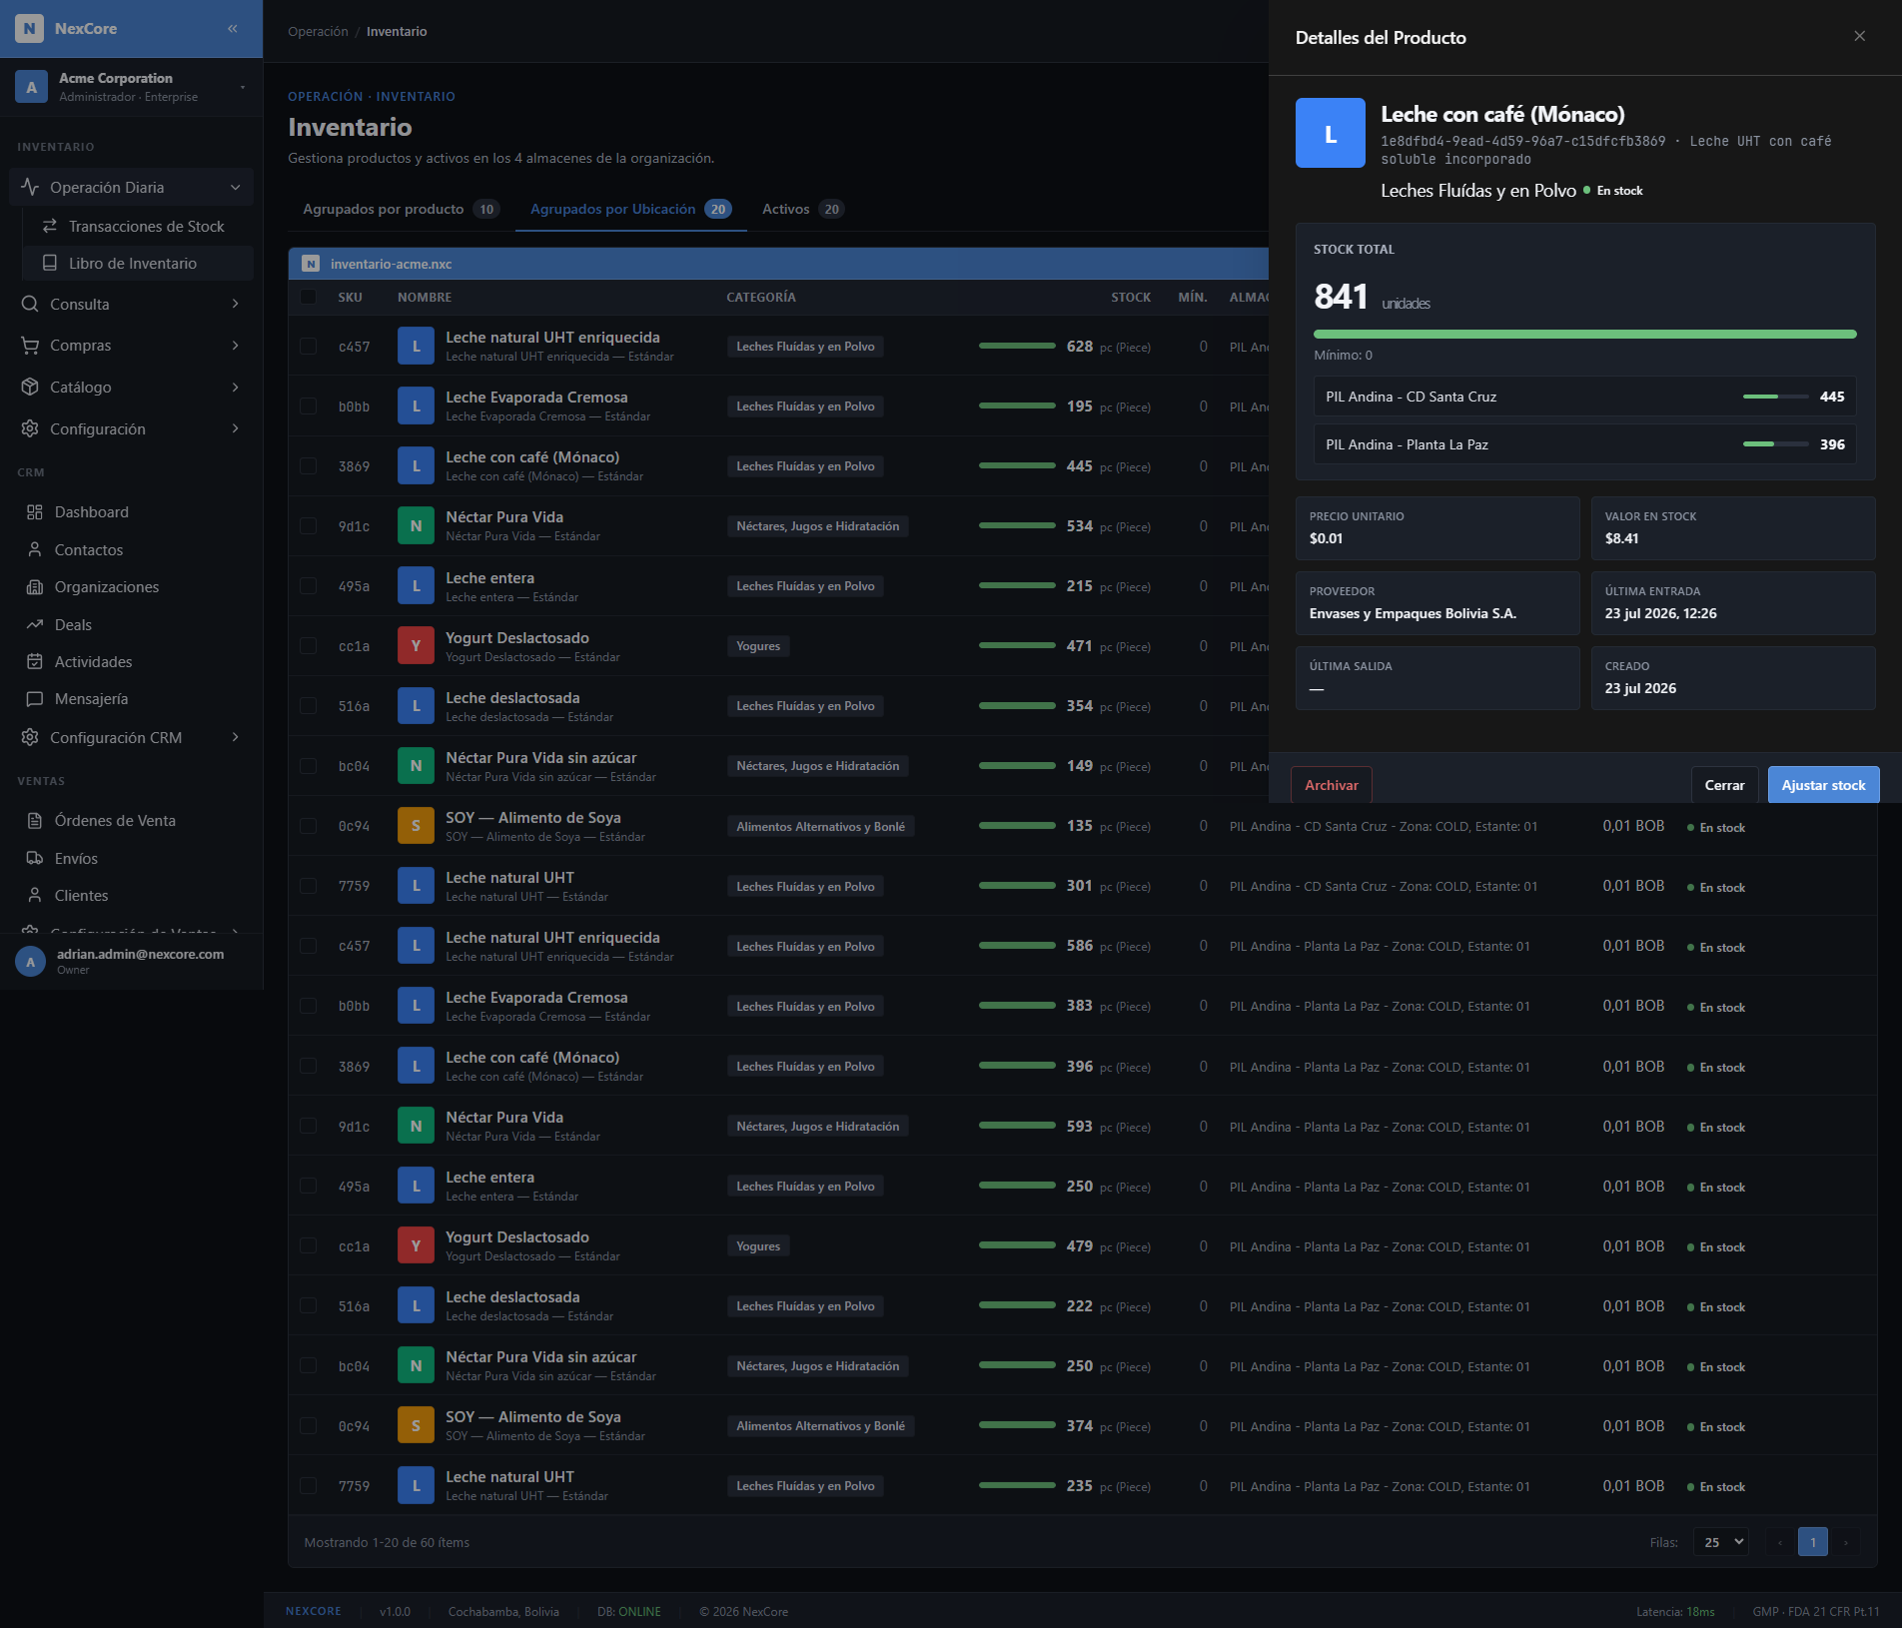1902x1628 pixels.
Task: Click the adrian.admin@nexcore.com user profile
Action: click(x=131, y=961)
